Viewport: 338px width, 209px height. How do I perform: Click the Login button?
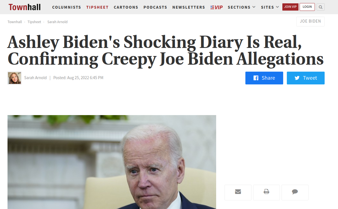coord(307,7)
